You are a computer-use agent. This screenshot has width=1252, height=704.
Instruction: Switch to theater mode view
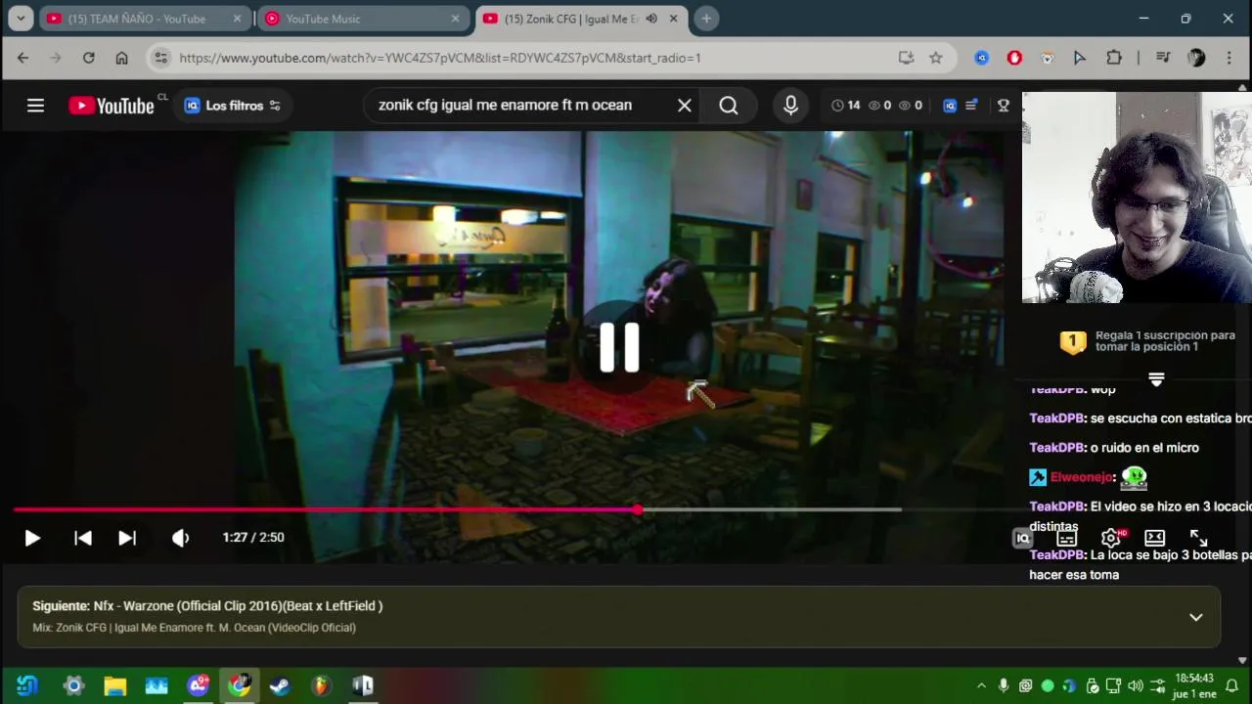pos(1155,538)
